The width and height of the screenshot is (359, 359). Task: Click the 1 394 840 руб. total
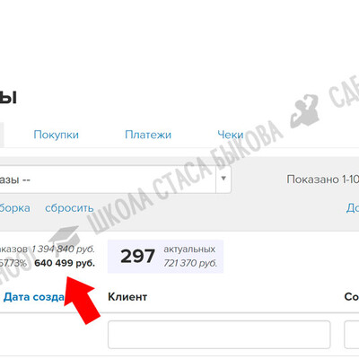coord(63,249)
